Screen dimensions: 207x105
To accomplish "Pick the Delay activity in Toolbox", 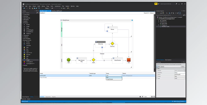I will pos(27,28).
